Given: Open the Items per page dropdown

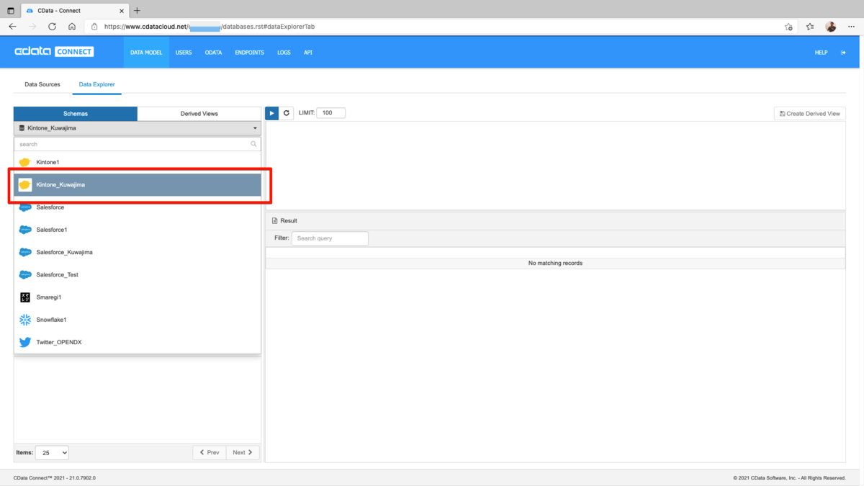Looking at the screenshot, I should [52, 452].
